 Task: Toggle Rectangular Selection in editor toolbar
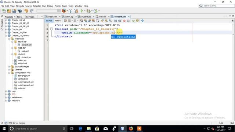coord(98,21)
